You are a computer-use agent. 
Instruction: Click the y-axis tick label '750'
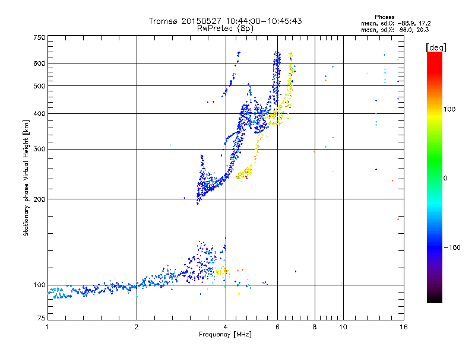[x=39, y=37]
